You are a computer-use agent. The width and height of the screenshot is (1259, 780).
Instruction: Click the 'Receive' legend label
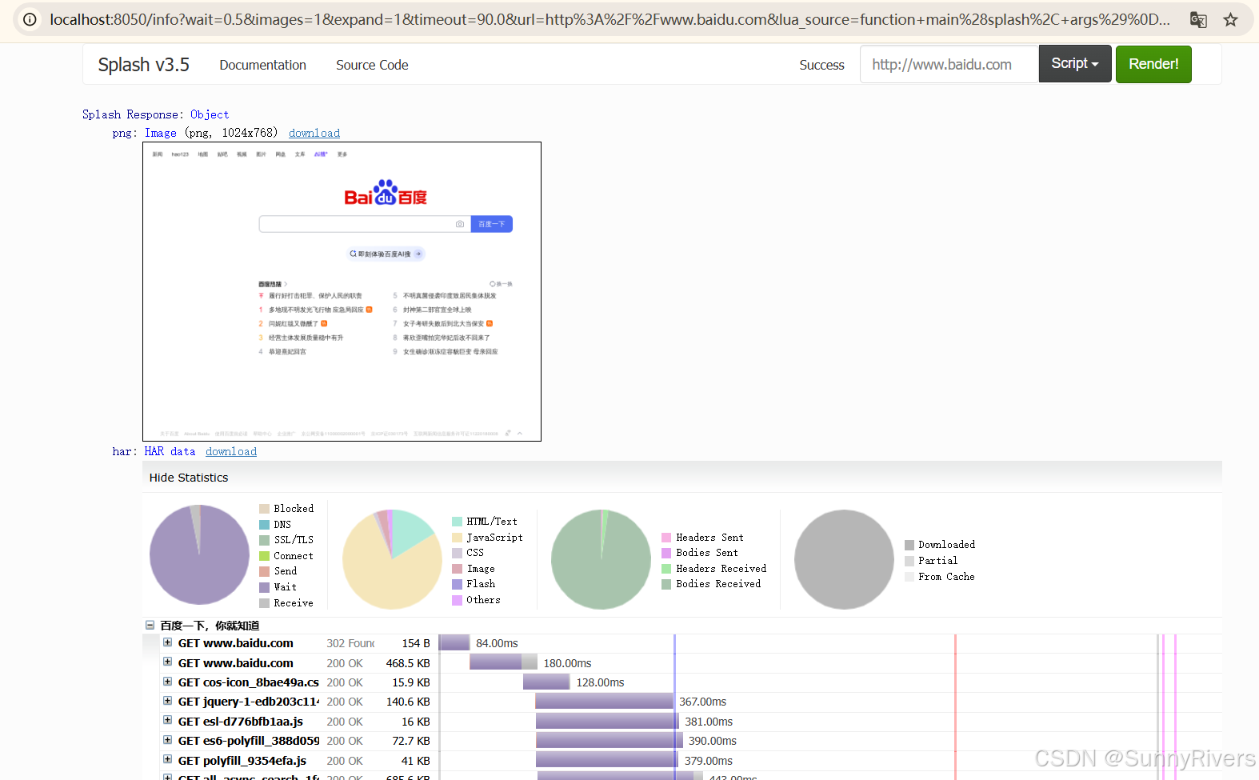tap(294, 603)
